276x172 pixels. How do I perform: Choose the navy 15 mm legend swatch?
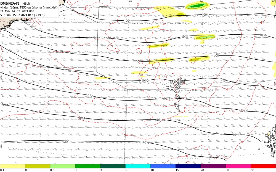[188, 166]
